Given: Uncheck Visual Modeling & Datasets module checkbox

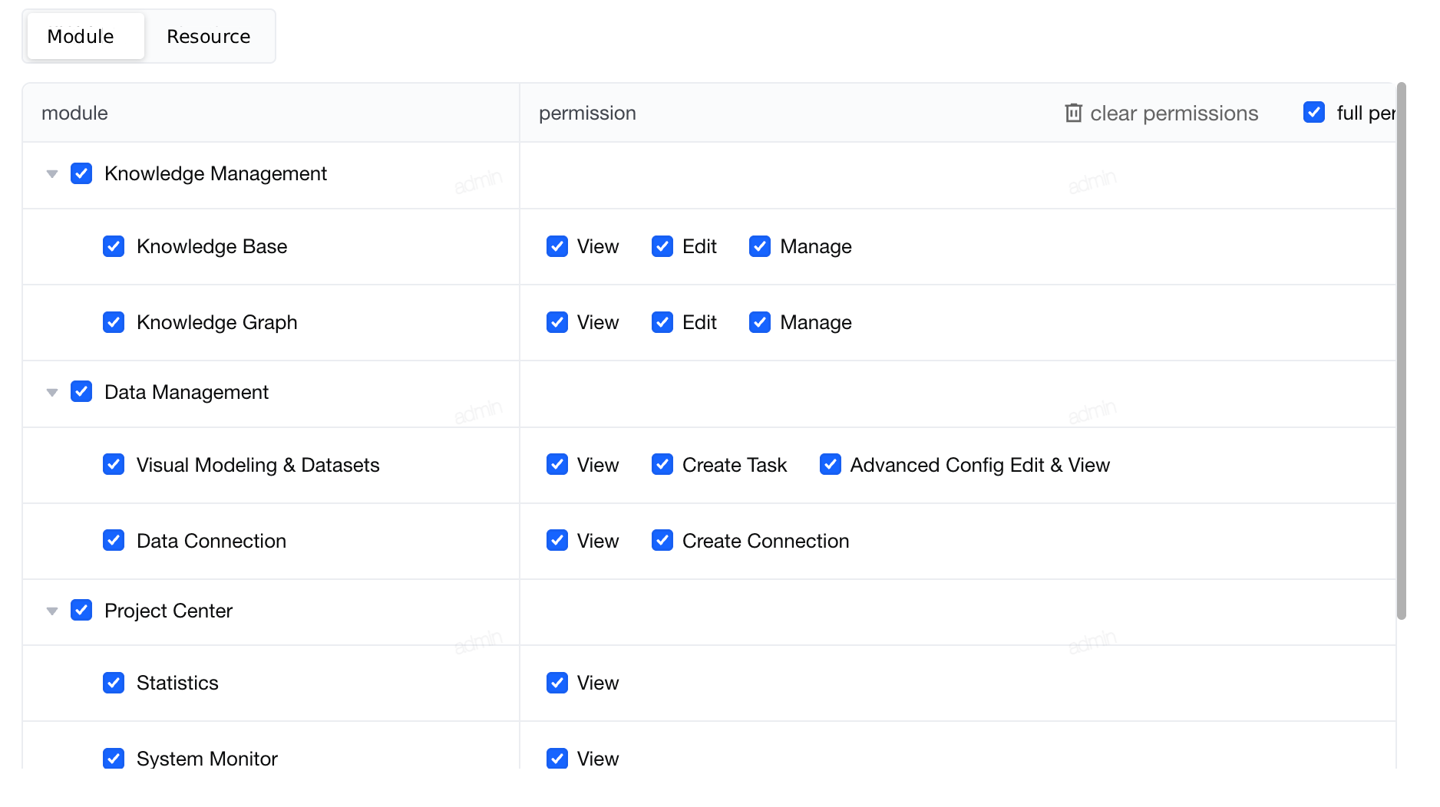Looking at the screenshot, I should click(114, 464).
